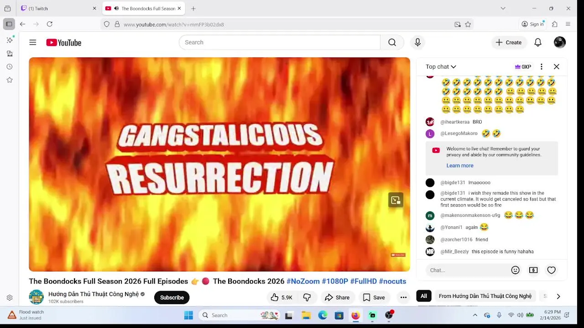Open the #1080P hashtag link
Viewport: 584px width, 328px height.
click(335, 282)
